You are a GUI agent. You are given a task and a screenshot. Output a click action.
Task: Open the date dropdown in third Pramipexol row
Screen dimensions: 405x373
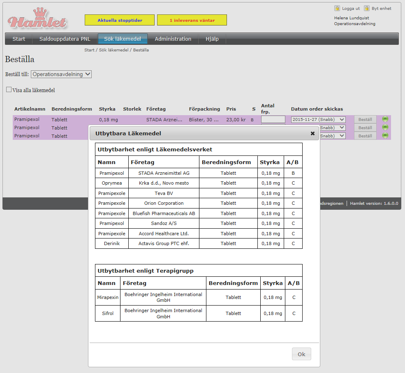[333, 136]
